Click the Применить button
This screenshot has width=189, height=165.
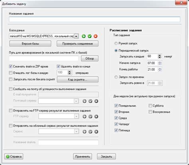pos(83,157)
